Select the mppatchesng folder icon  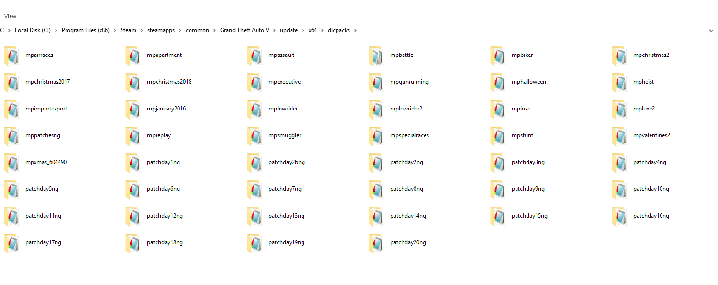11,136
